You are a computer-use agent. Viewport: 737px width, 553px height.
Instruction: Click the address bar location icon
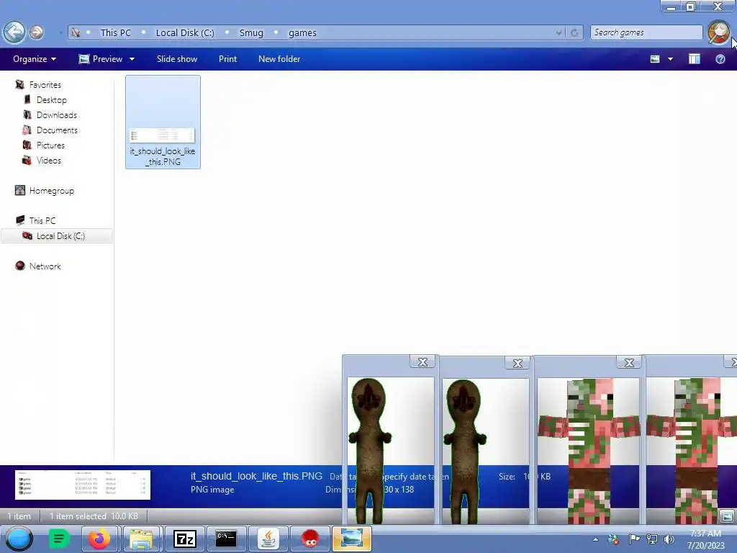[x=75, y=32]
